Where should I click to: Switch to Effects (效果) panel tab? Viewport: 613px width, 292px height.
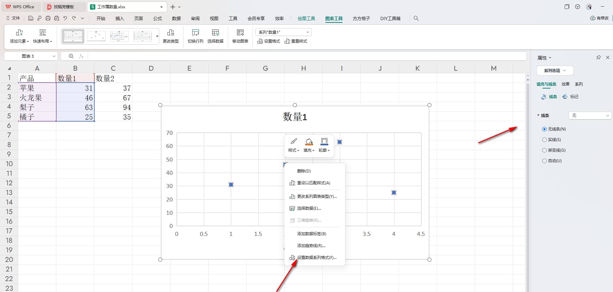click(x=565, y=84)
